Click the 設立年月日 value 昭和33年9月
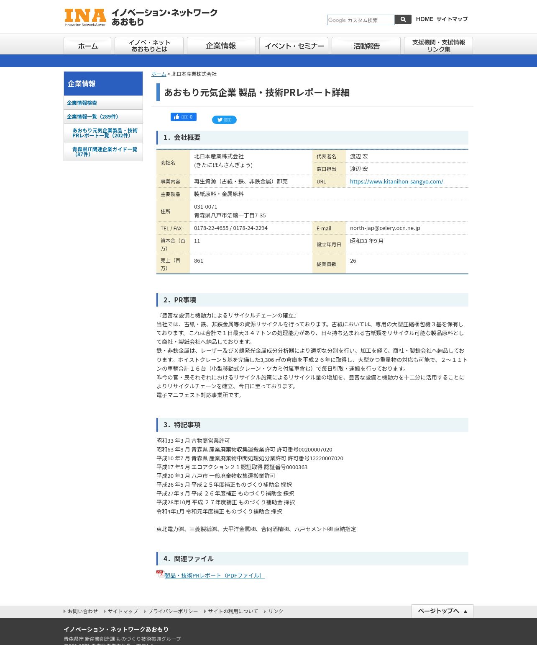 [x=367, y=241]
